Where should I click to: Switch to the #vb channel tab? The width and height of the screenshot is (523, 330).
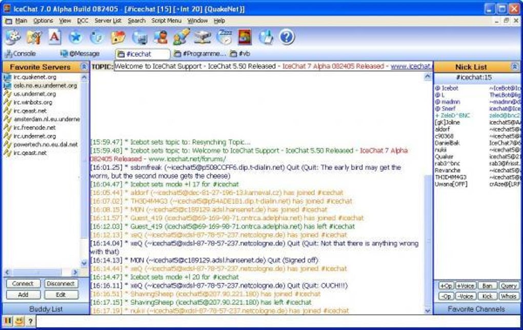pos(240,53)
